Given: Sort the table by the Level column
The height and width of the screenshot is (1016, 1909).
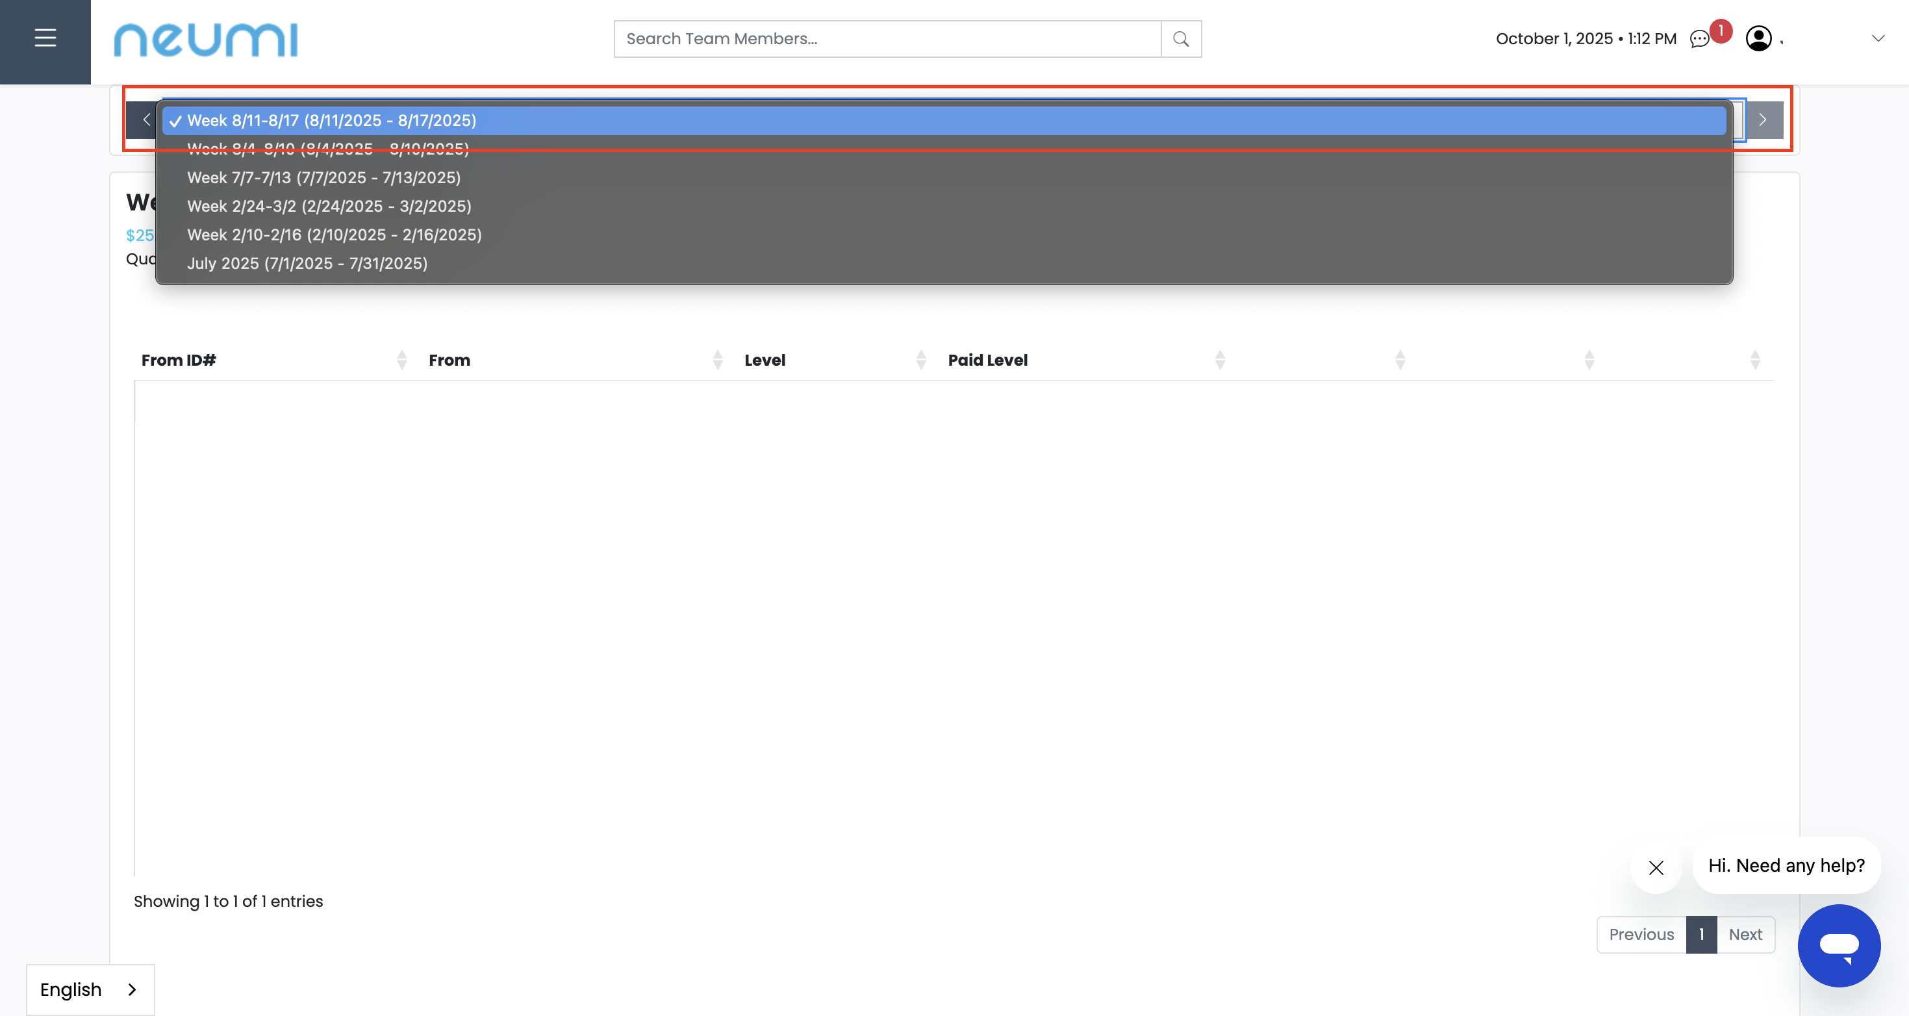Looking at the screenshot, I should point(765,359).
